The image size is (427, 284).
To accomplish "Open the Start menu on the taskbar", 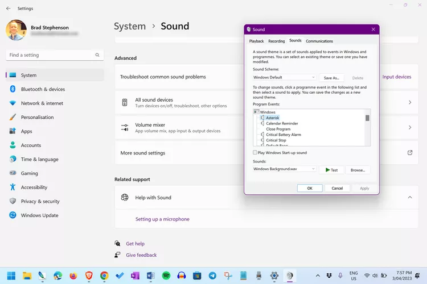I will [x=11, y=276].
